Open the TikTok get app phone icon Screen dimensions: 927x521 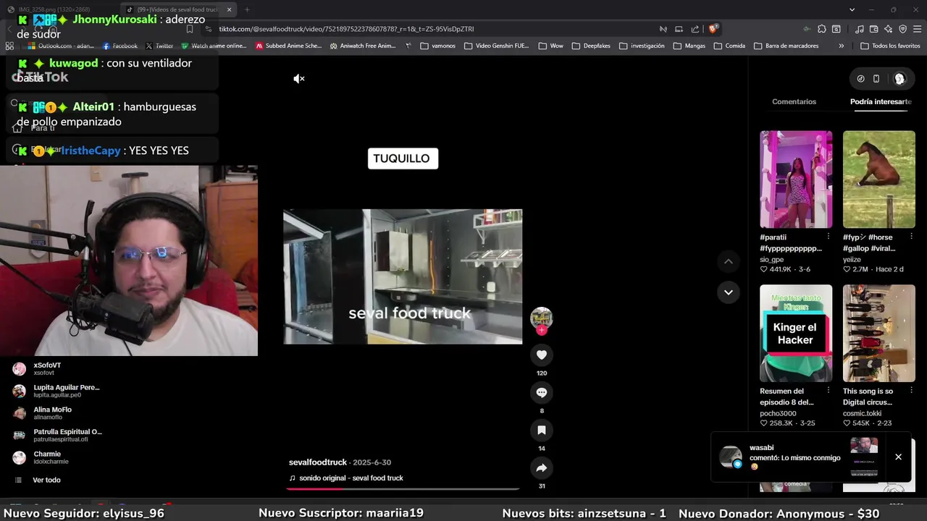[876, 79]
